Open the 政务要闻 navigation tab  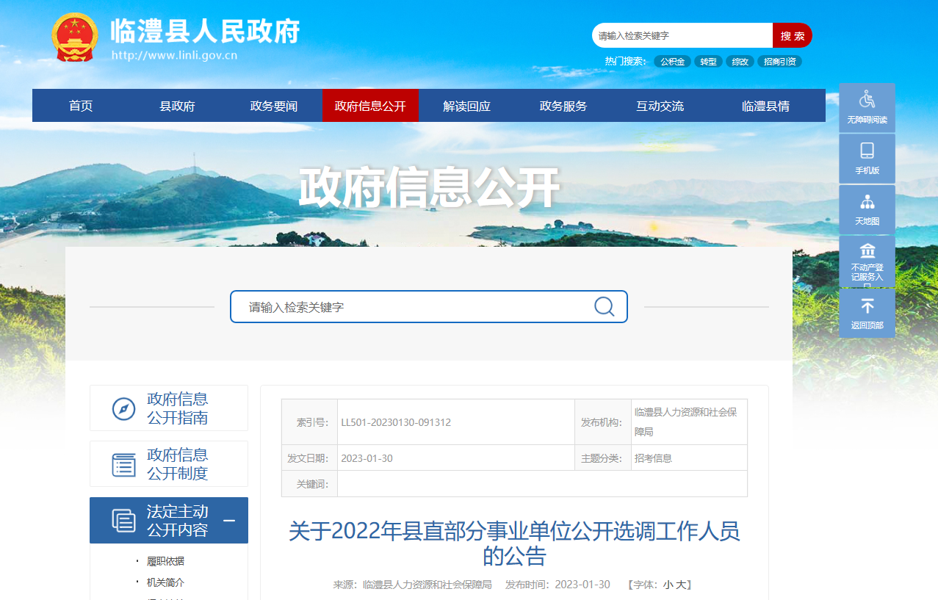(x=273, y=106)
